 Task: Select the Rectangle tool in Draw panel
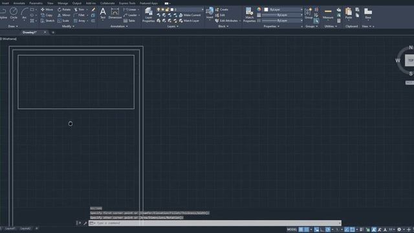[32, 10]
